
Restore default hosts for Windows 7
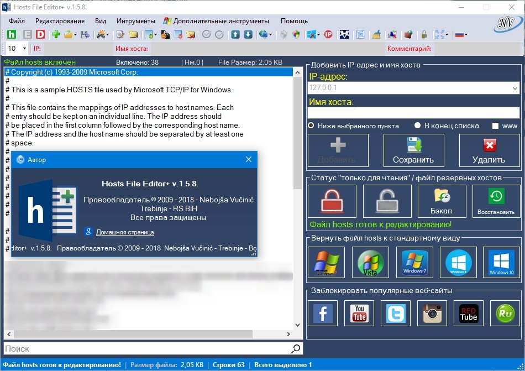[x=414, y=262]
